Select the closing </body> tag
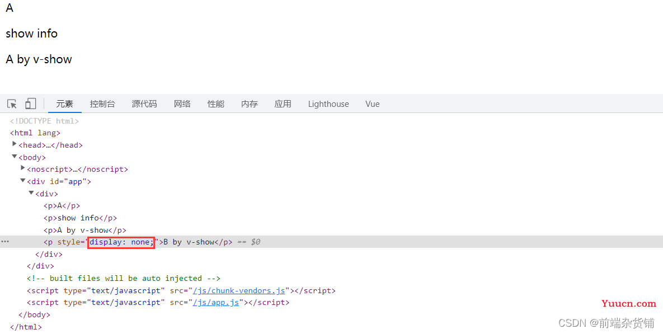663x334 pixels. (x=34, y=314)
